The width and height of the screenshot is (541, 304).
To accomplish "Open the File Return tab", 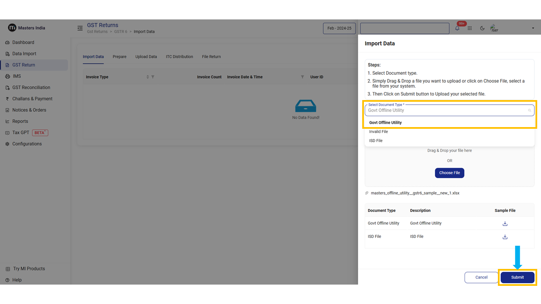I will pyautogui.click(x=211, y=57).
